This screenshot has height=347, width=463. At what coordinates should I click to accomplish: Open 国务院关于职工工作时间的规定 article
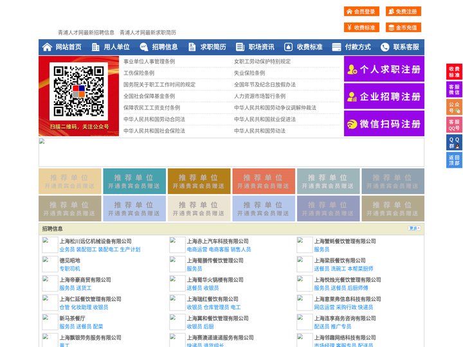click(159, 84)
